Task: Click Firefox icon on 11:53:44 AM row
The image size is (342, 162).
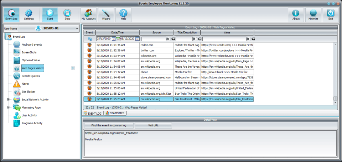Action: [89, 56]
